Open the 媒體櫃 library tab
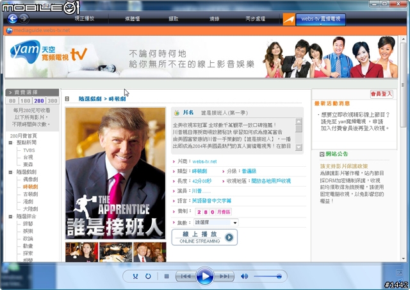410x290 pixels. 133,19
